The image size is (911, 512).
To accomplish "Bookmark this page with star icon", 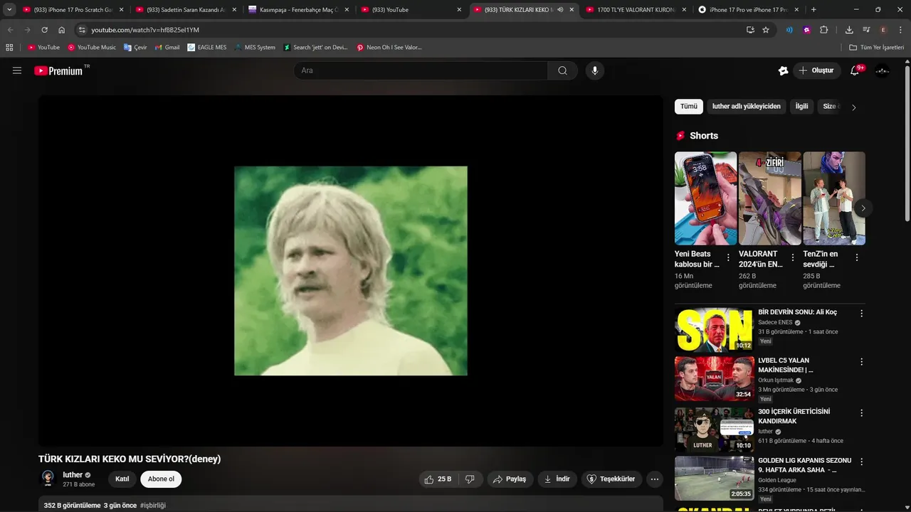I will coord(766,30).
